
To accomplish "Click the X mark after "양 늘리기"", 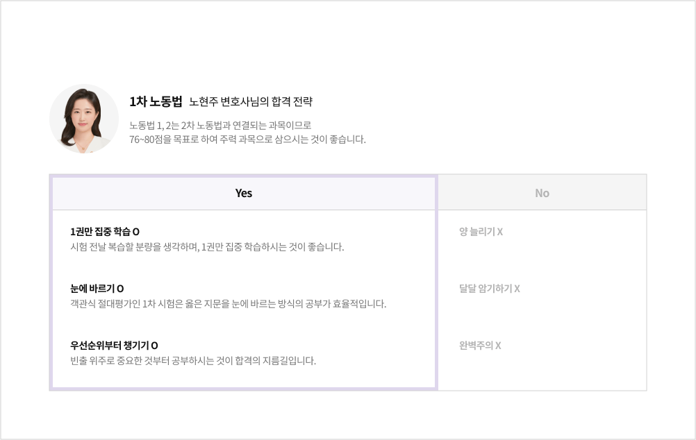I will (x=499, y=232).
